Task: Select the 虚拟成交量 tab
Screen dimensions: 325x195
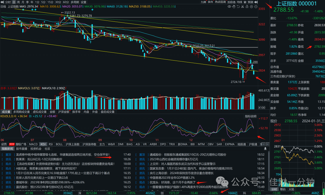Action: point(40,112)
